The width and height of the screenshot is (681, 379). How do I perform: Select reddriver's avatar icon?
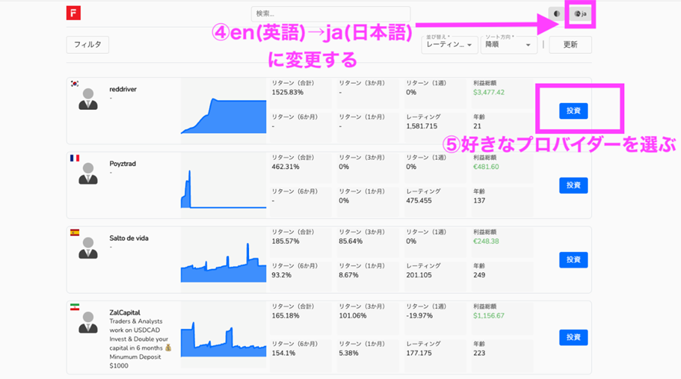pos(88,99)
